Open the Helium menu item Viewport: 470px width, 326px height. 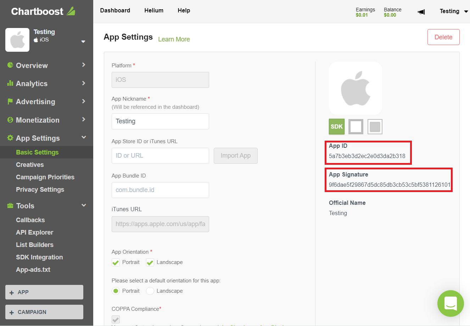click(x=154, y=11)
